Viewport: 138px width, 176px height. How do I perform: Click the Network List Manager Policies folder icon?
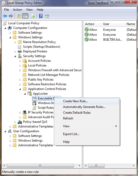coord(24,75)
